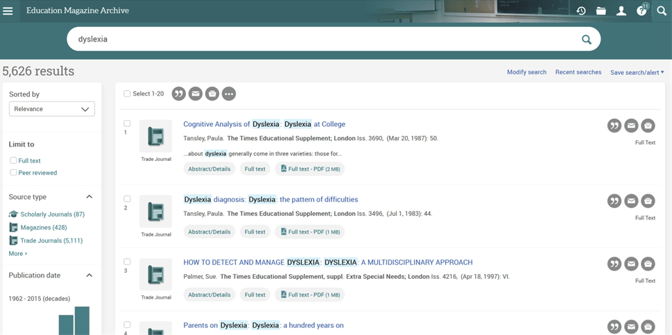
Task: Open the more actions ellipsis icon
Action: coord(229,94)
